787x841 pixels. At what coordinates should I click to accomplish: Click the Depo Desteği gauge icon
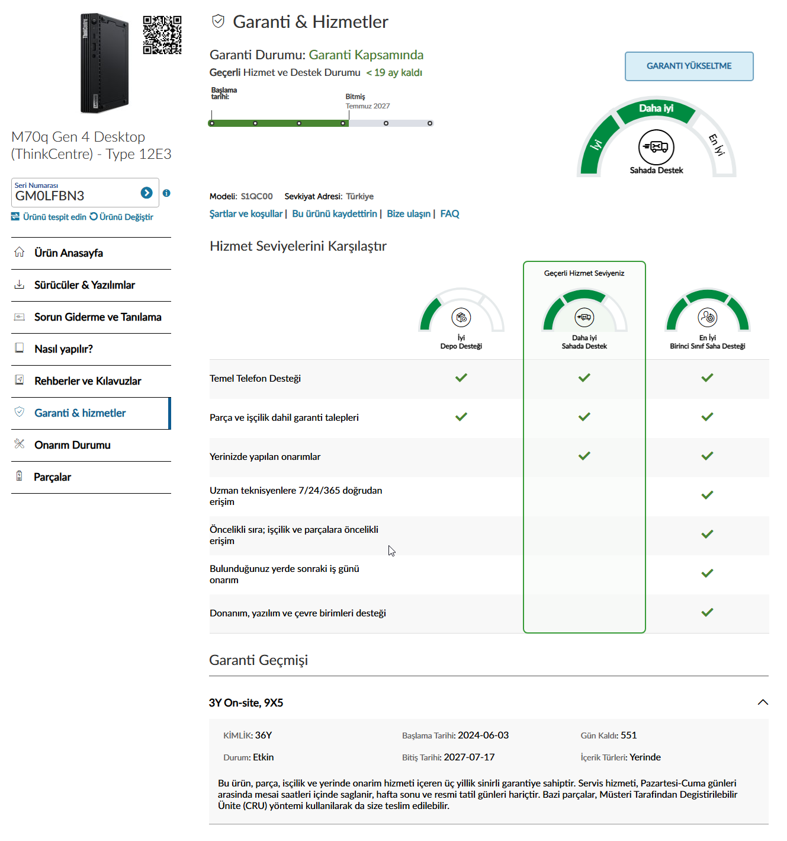[461, 318]
